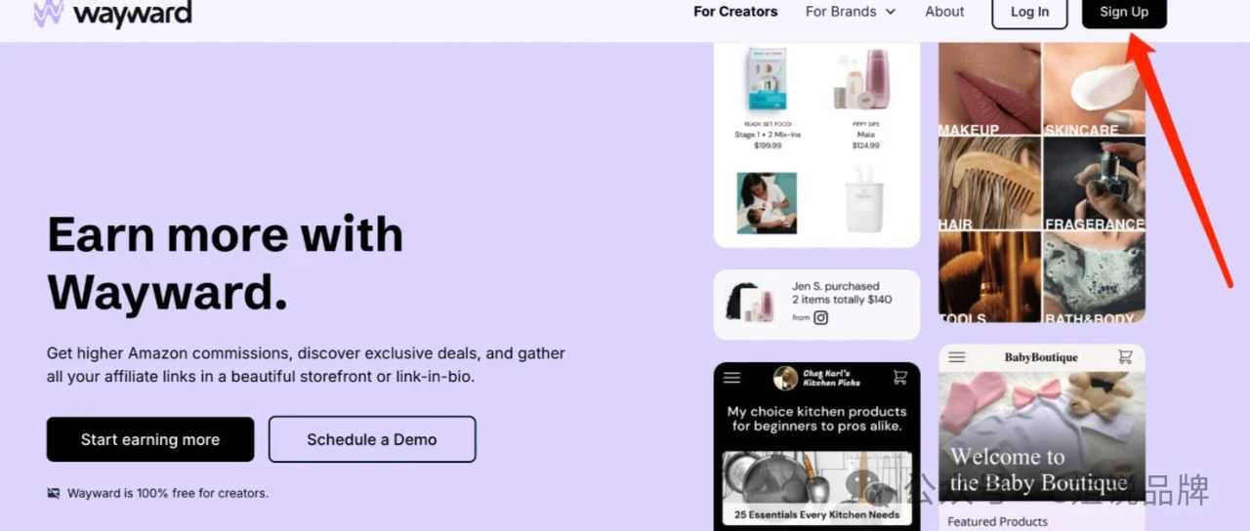This screenshot has height=531, width=1250.
Task: Expand the For Brands dropdown
Action: [x=850, y=12]
